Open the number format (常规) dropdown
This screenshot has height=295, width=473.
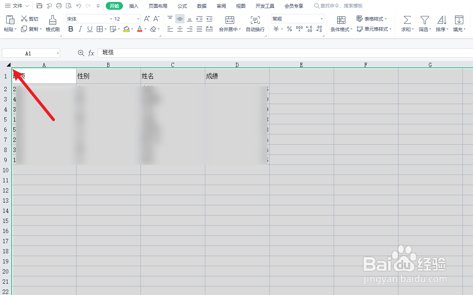click(x=297, y=18)
